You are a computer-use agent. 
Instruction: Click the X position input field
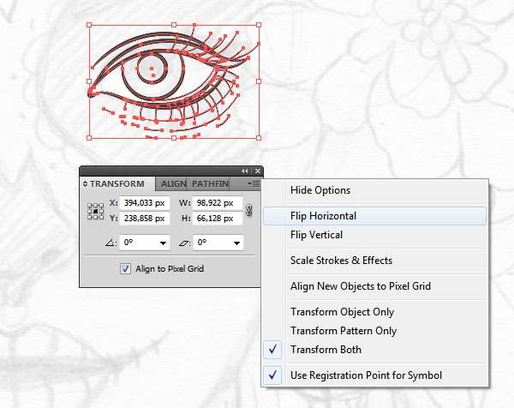pos(145,203)
